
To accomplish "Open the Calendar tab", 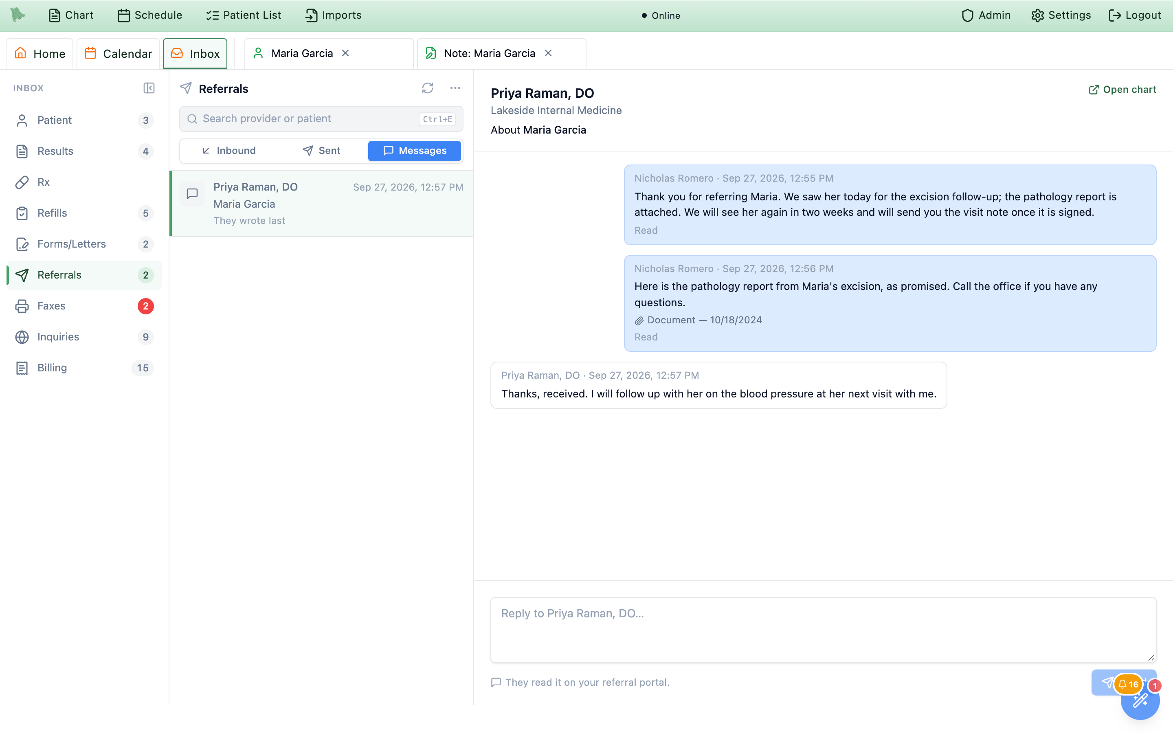I will pos(118,53).
